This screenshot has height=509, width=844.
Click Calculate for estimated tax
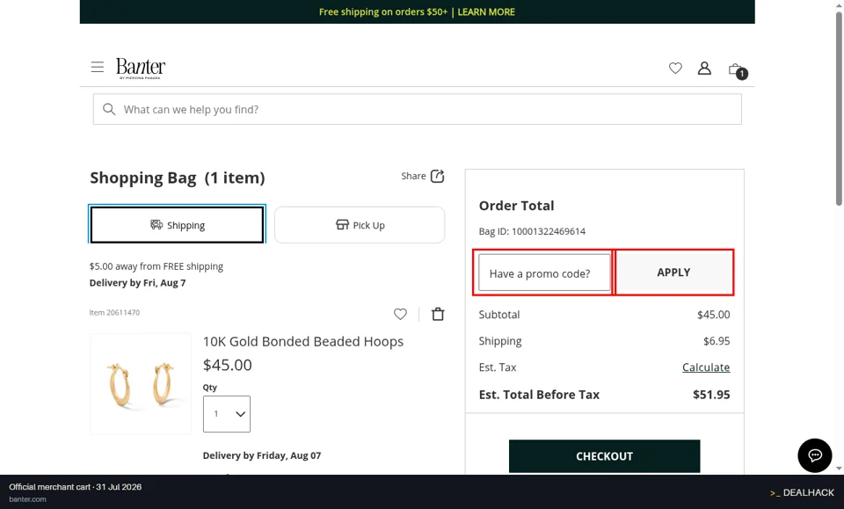coord(706,367)
